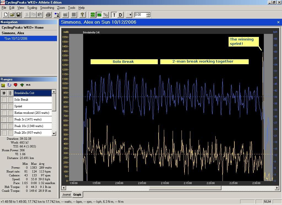Go to CyclingPeaks WKO+ Home
Image resolution: width=282 pixels, height=205 pixels.
[x=23, y=28]
